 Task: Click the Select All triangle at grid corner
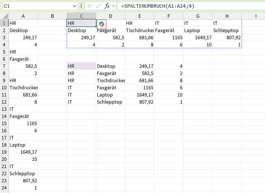point(4,16)
